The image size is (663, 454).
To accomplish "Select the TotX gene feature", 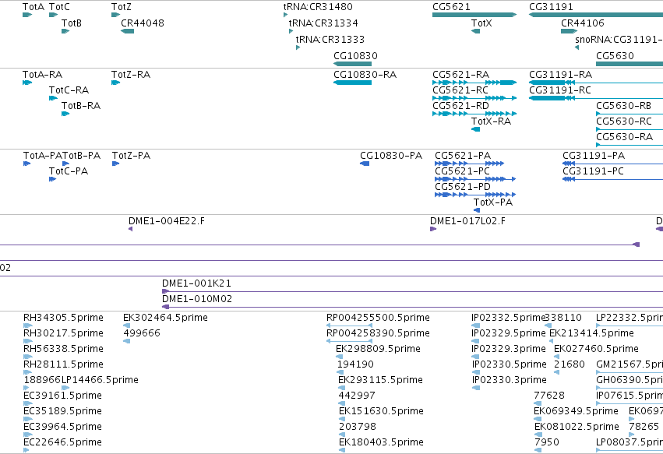I will tap(476, 31).
